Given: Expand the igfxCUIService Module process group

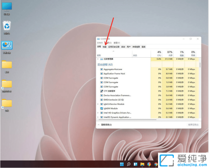Looking at the screenshot, I should pos(97,104).
